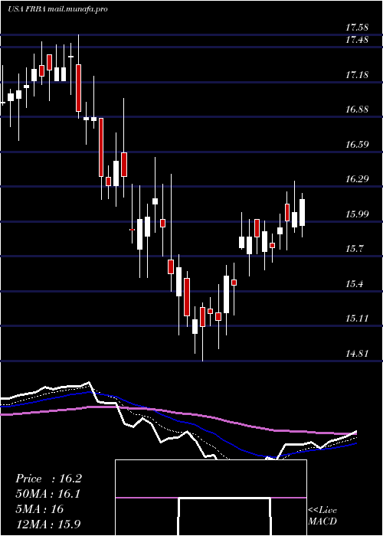Click the '12MA : 15.9' readout
The image size is (383, 536).
(x=48, y=524)
